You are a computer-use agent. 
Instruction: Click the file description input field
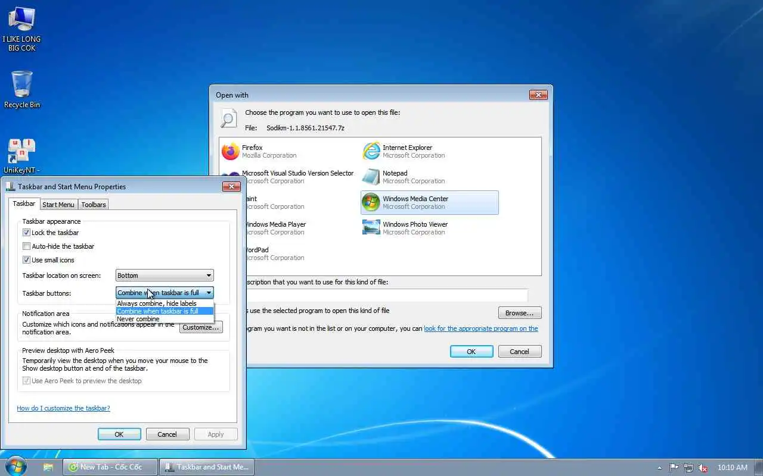(387, 295)
